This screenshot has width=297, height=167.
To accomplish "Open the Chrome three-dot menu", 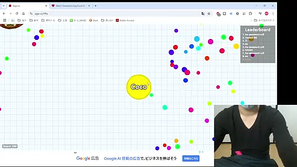I will pyautogui.click(x=273, y=13).
